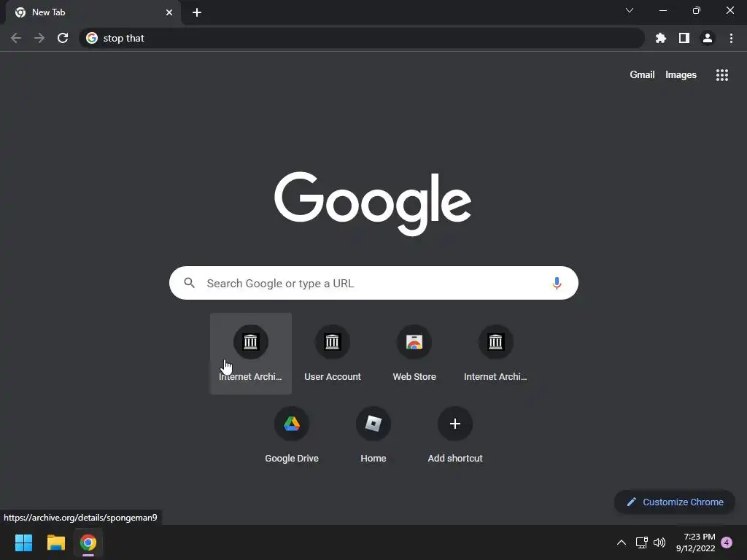Open the User Account shortcut
Image resolution: width=747 pixels, height=560 pixels.
click(333, 354)
